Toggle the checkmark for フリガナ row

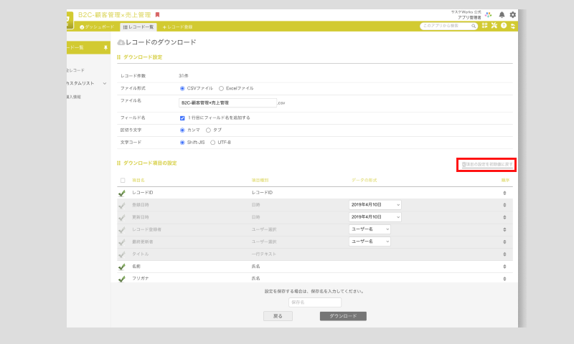coord(122,279)
